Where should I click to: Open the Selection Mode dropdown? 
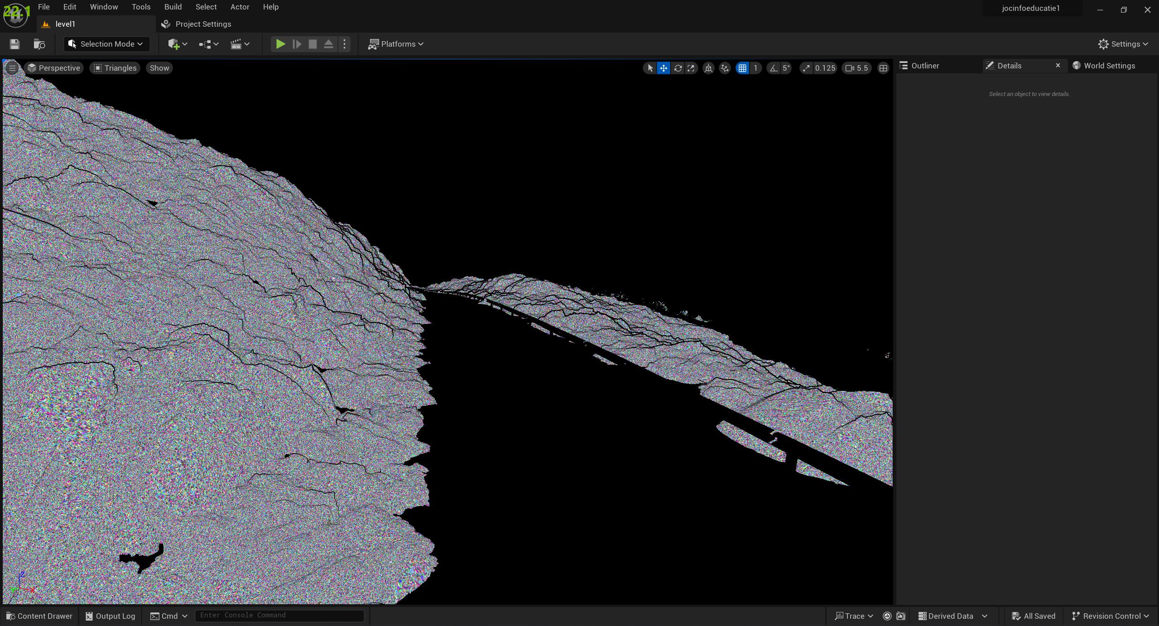(x=106, y=44)
